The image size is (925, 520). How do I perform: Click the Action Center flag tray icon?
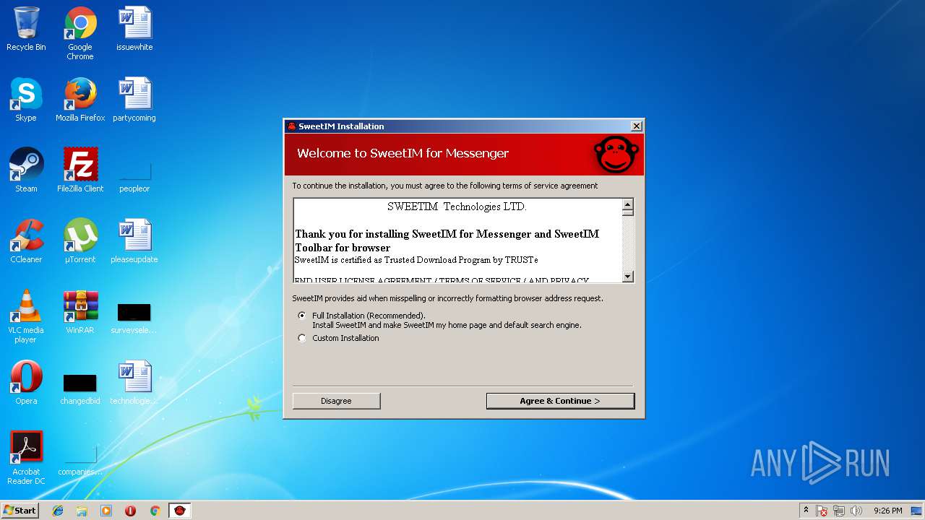822,511
